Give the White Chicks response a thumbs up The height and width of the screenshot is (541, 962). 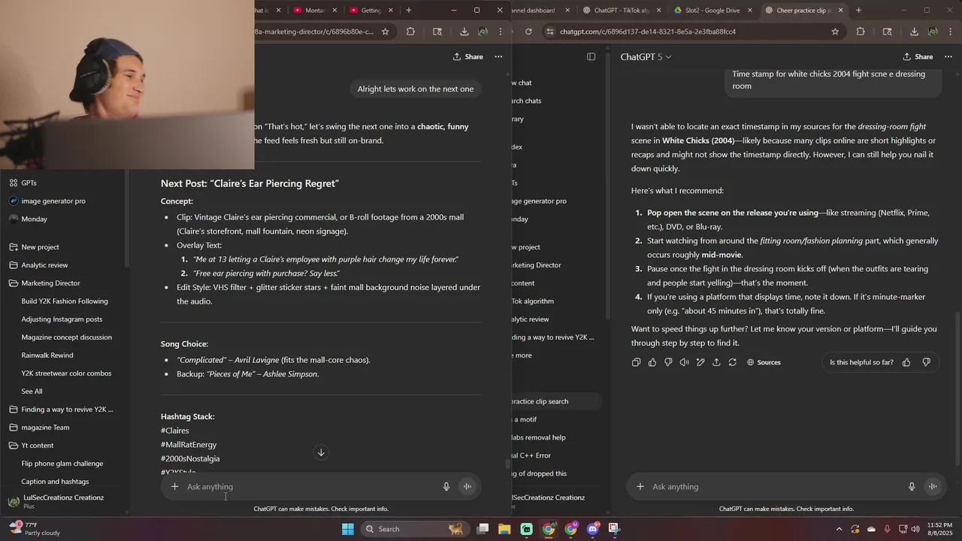coord(652,362)
